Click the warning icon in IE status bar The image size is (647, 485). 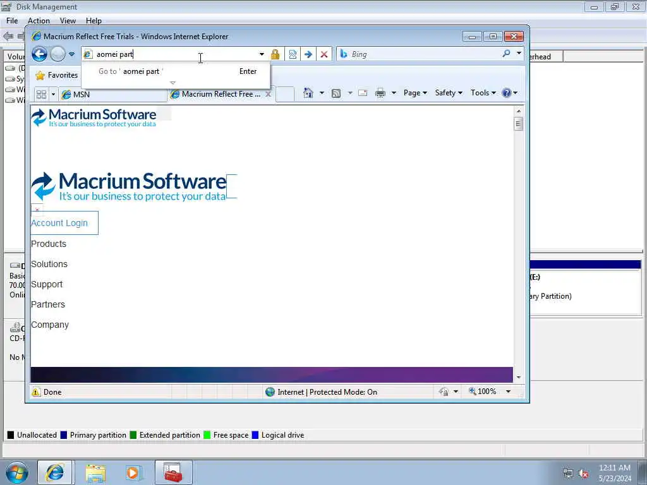[36, 392]
